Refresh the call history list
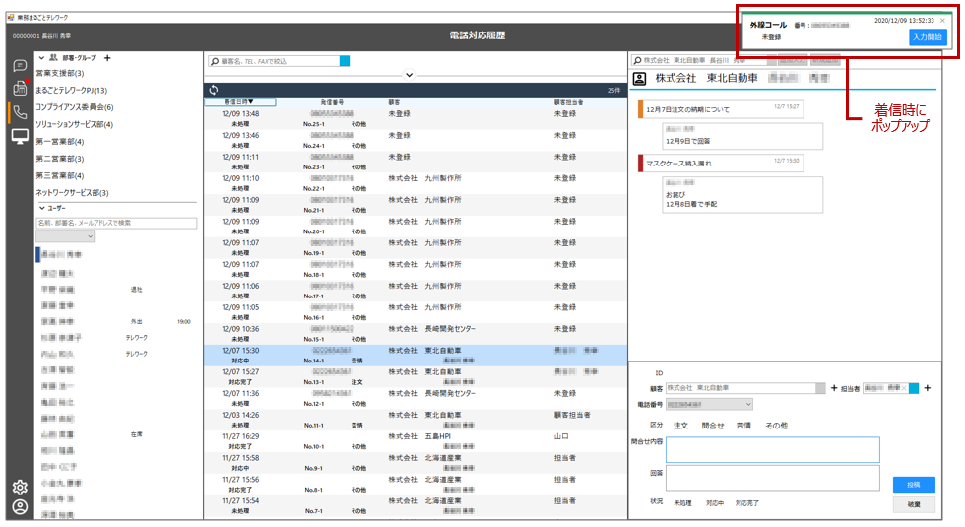The image size is (965, 527). (x=214, y=89)
